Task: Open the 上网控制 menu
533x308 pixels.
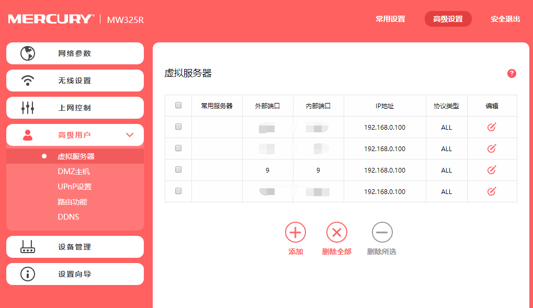Action: [x=75, y=108]
